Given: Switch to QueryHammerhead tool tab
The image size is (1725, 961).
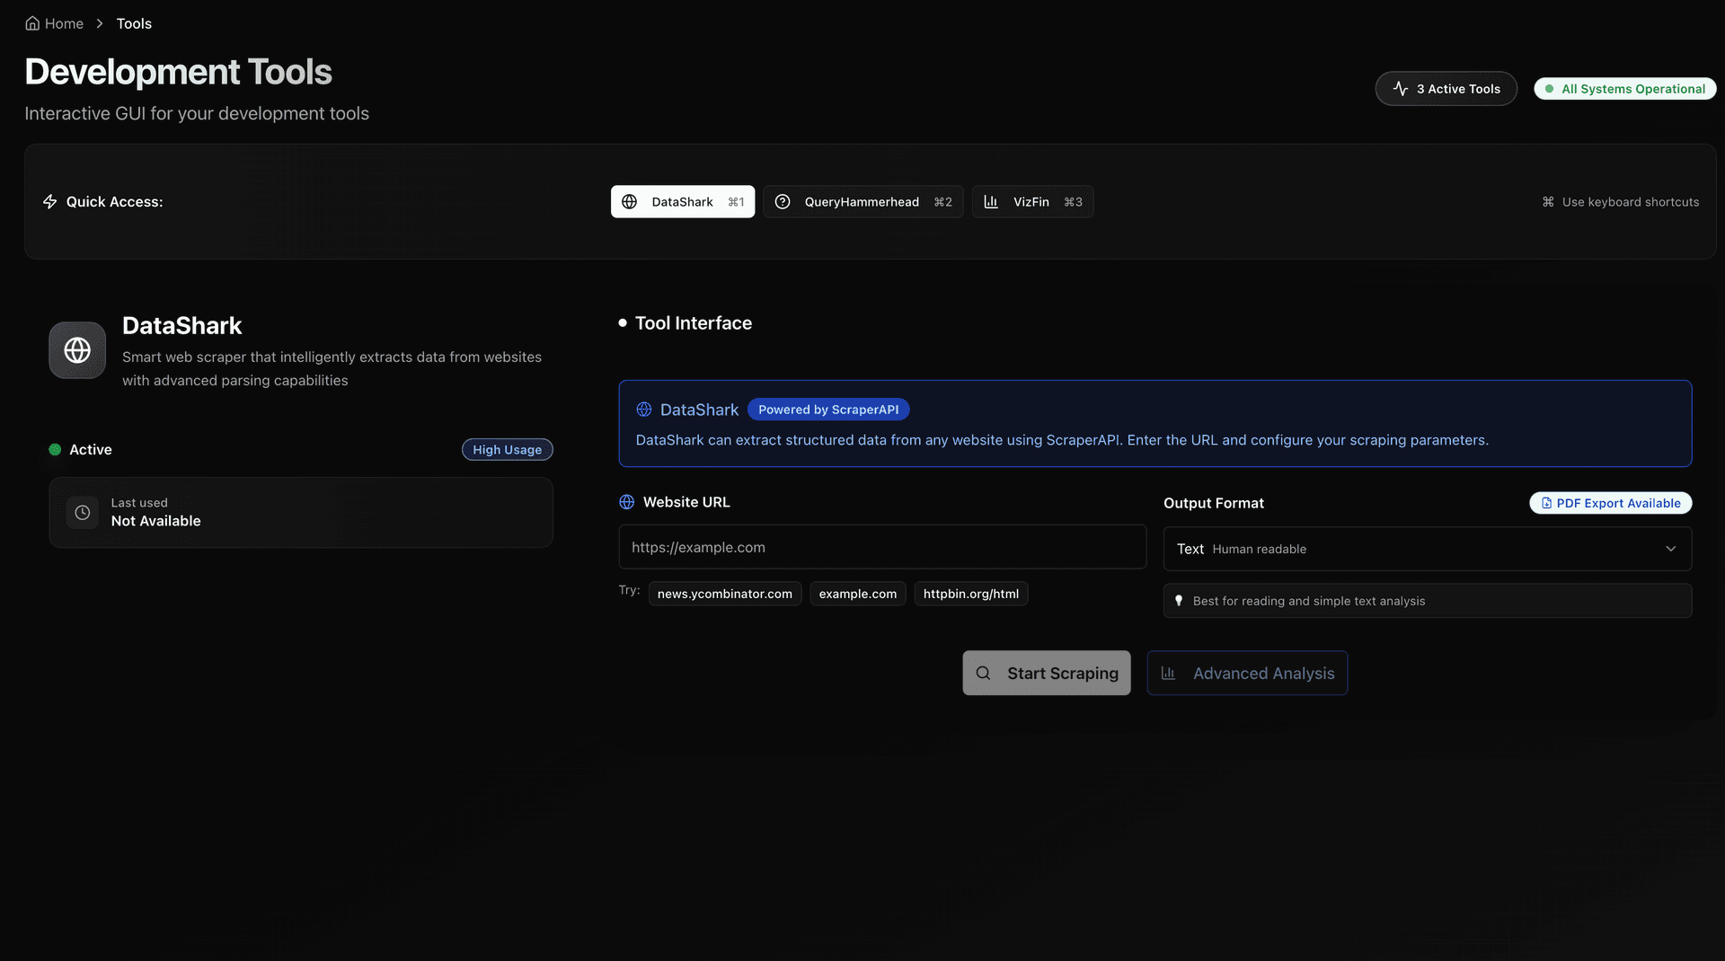Looking at the screenshot, I should [862, 201].
